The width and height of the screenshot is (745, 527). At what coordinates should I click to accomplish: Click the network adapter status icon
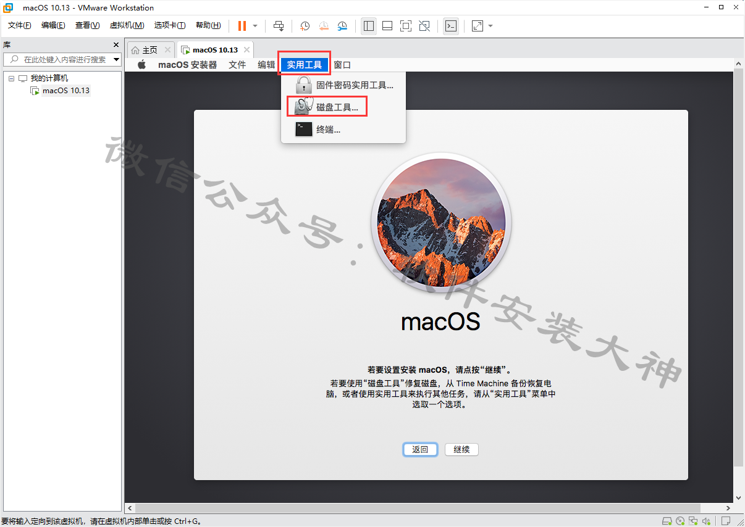pos(694,521)
